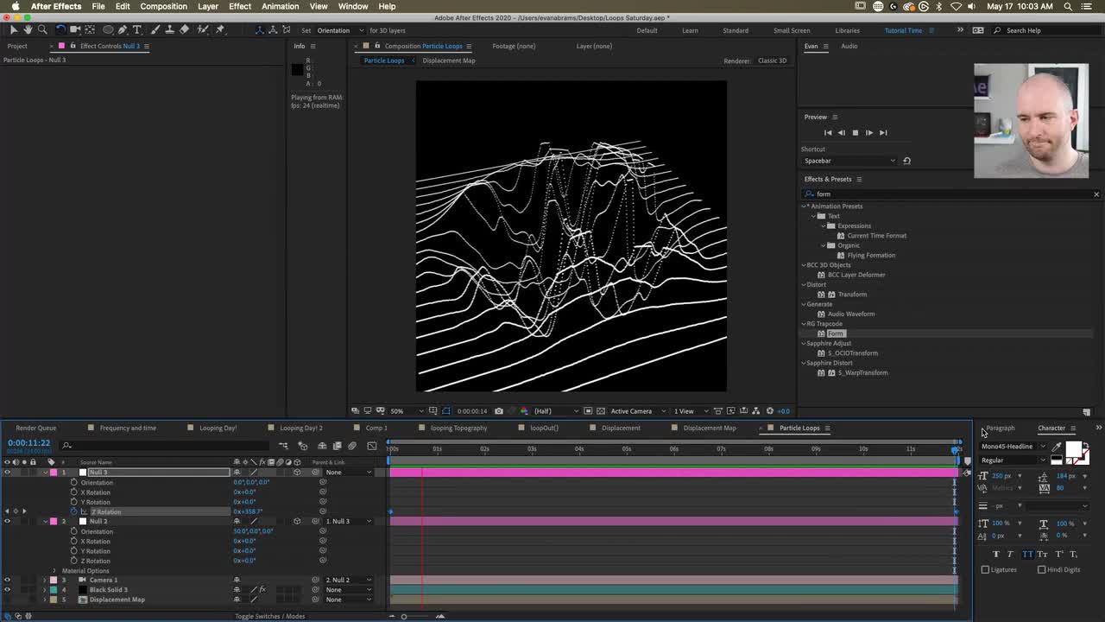This screenshot has width=1105, height=622.
Task: Open the Show Channel color icon
Action: coord(523,411)
